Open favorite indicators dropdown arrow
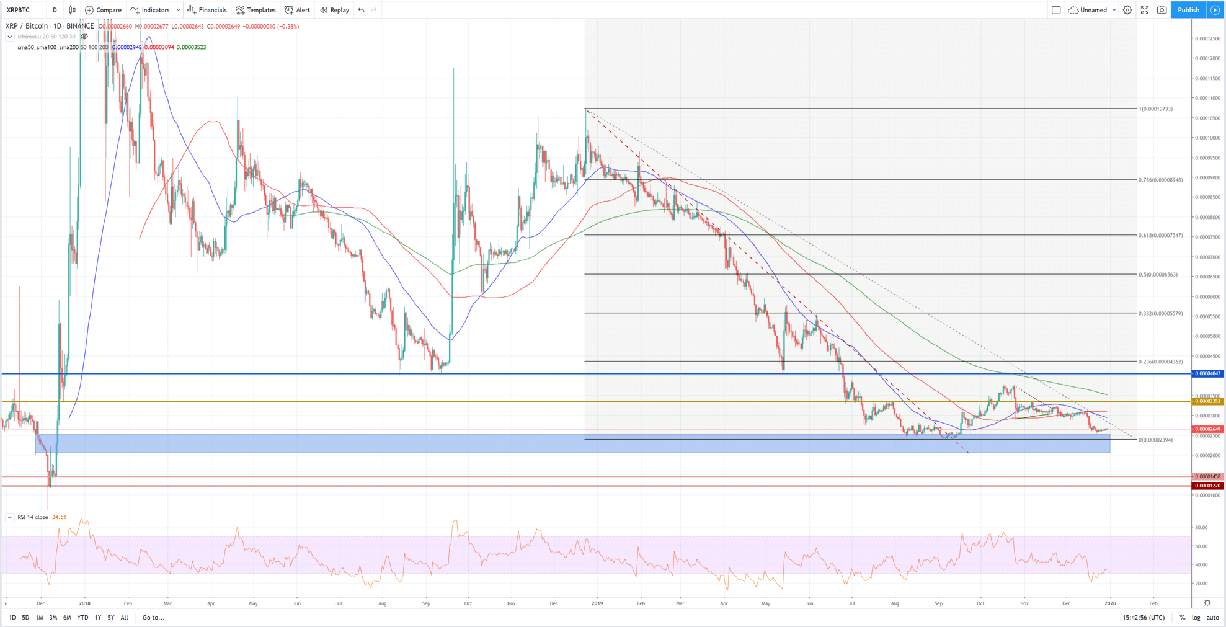 179,10
